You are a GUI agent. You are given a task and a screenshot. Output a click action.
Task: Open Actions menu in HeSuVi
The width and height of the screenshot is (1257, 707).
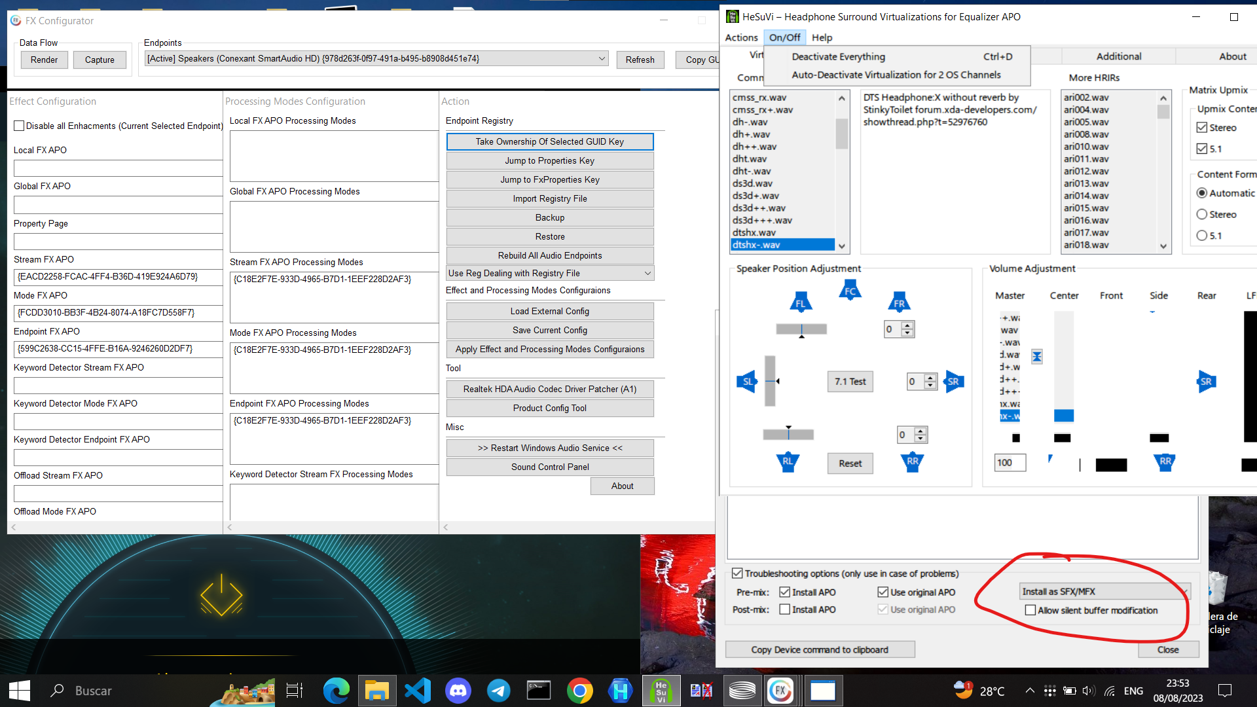tap(742, 37)
